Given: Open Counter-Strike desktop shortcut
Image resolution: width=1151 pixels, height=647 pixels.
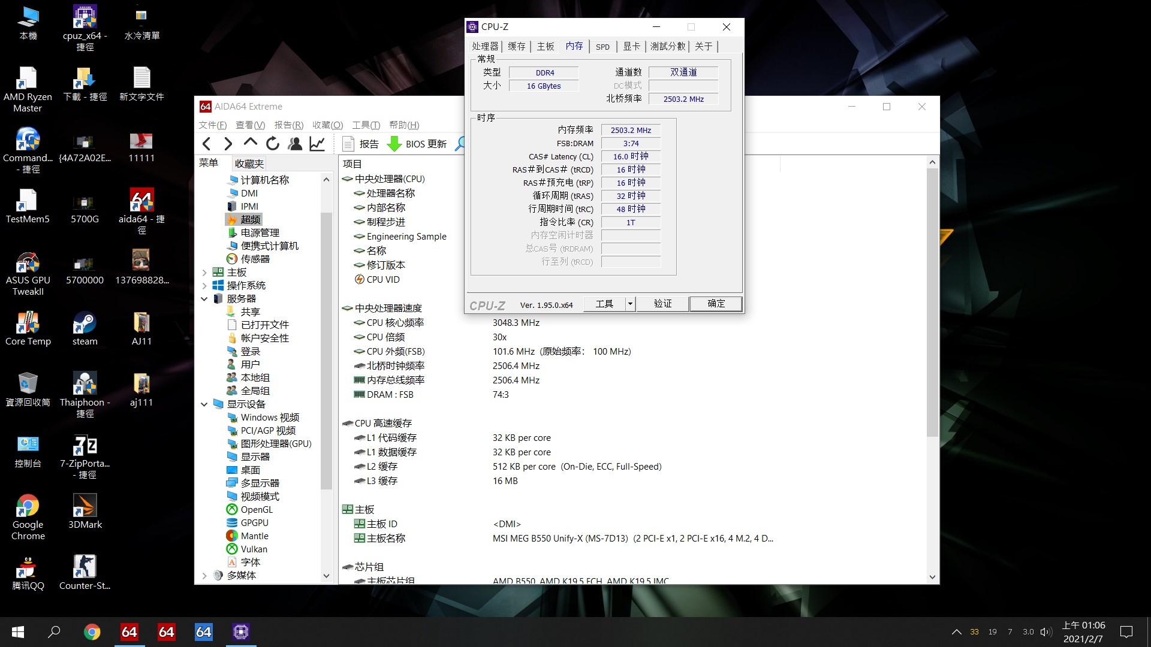Looking at the screenshot, I should pos(85,573).
